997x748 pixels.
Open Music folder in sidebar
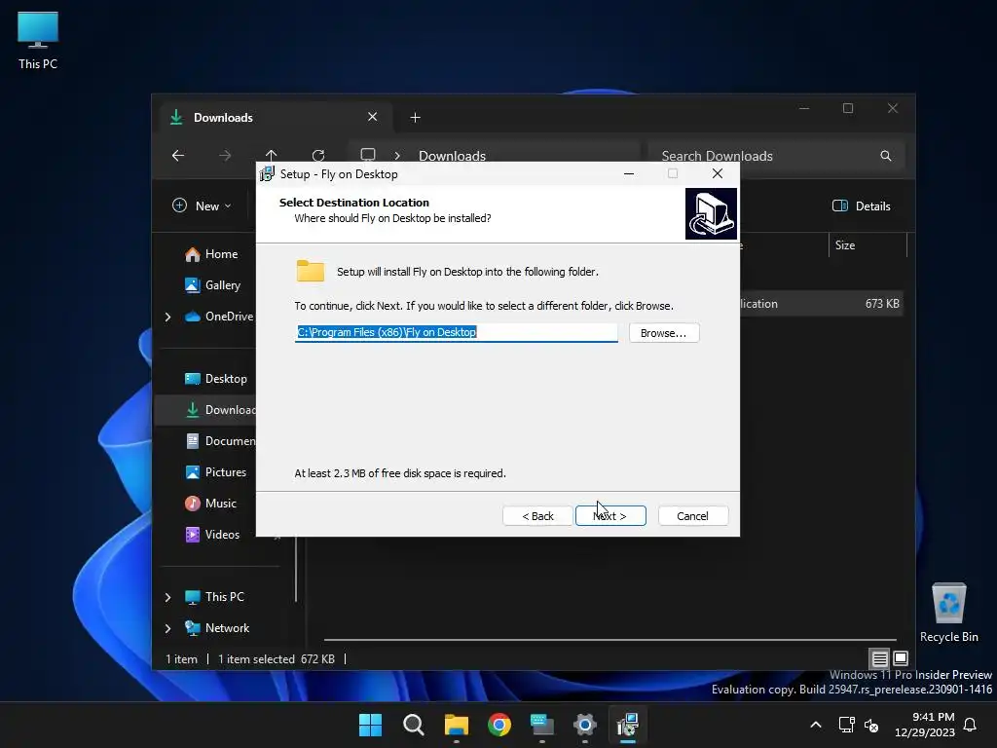click(x=211, y=504)
